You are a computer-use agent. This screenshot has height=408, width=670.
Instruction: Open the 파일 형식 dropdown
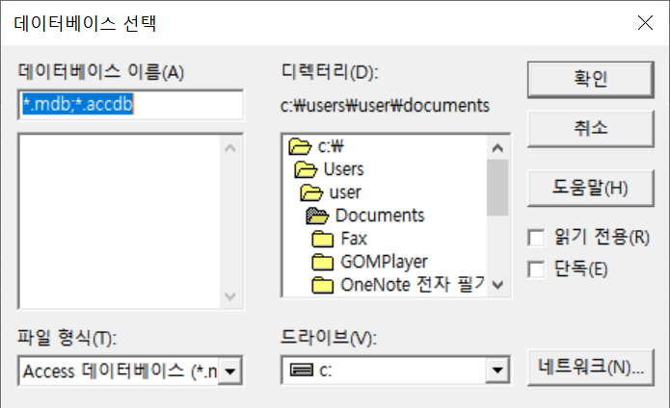click(231, 370)
